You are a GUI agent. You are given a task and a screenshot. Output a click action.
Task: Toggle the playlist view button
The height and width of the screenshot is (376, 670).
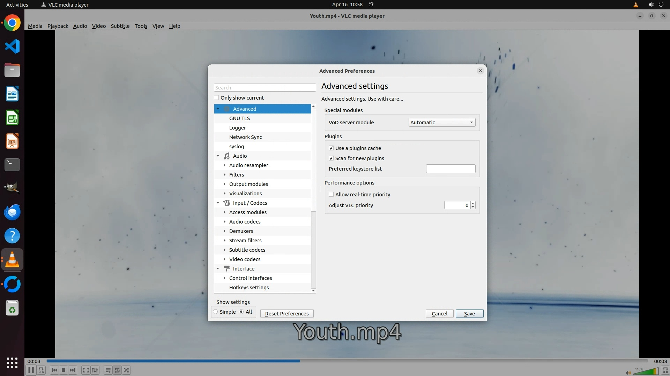pos(108,370)
